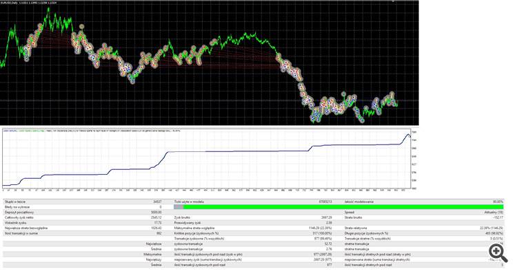Click the average profit trade value 2.76
The image size is (517, 271).
[x=329, y=249]
